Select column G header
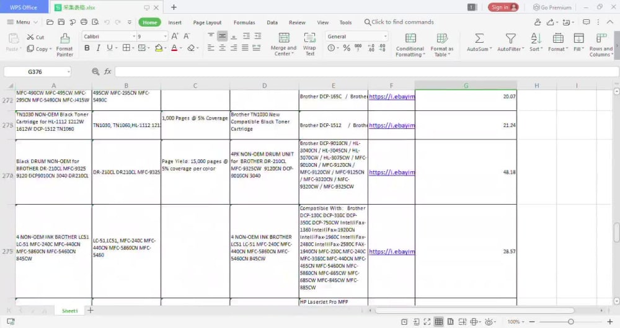The height and width of the screenshot is (328, 620). [x=466, y=86]
